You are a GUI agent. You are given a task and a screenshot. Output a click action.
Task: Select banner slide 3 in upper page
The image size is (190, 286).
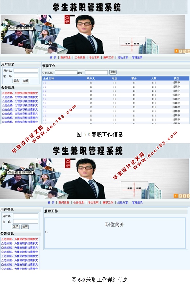(x=184, y=51)
